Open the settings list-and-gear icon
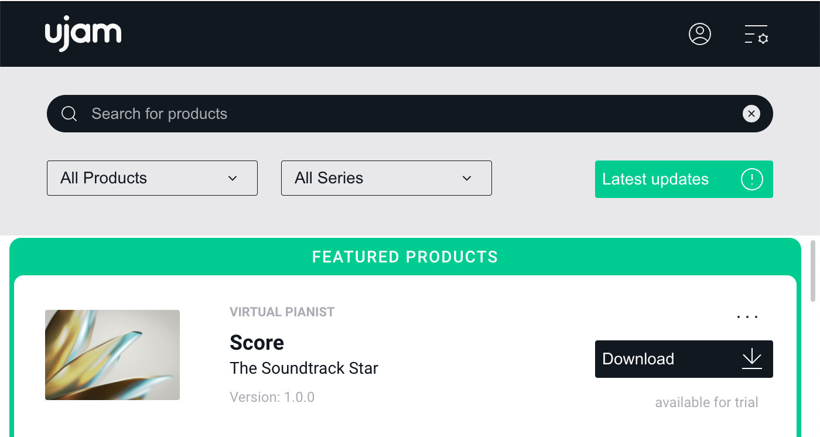Image resolution: width=820 pixels, height=437 pixels. [x=756, y=35]
